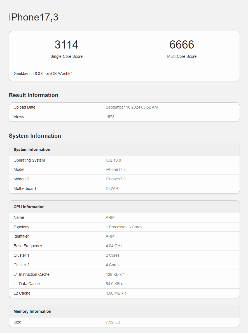Image resolution: width=248 pixels, height=333 pixels.
Task: Select the multi-core score number 6666
Action: point(182,45)
